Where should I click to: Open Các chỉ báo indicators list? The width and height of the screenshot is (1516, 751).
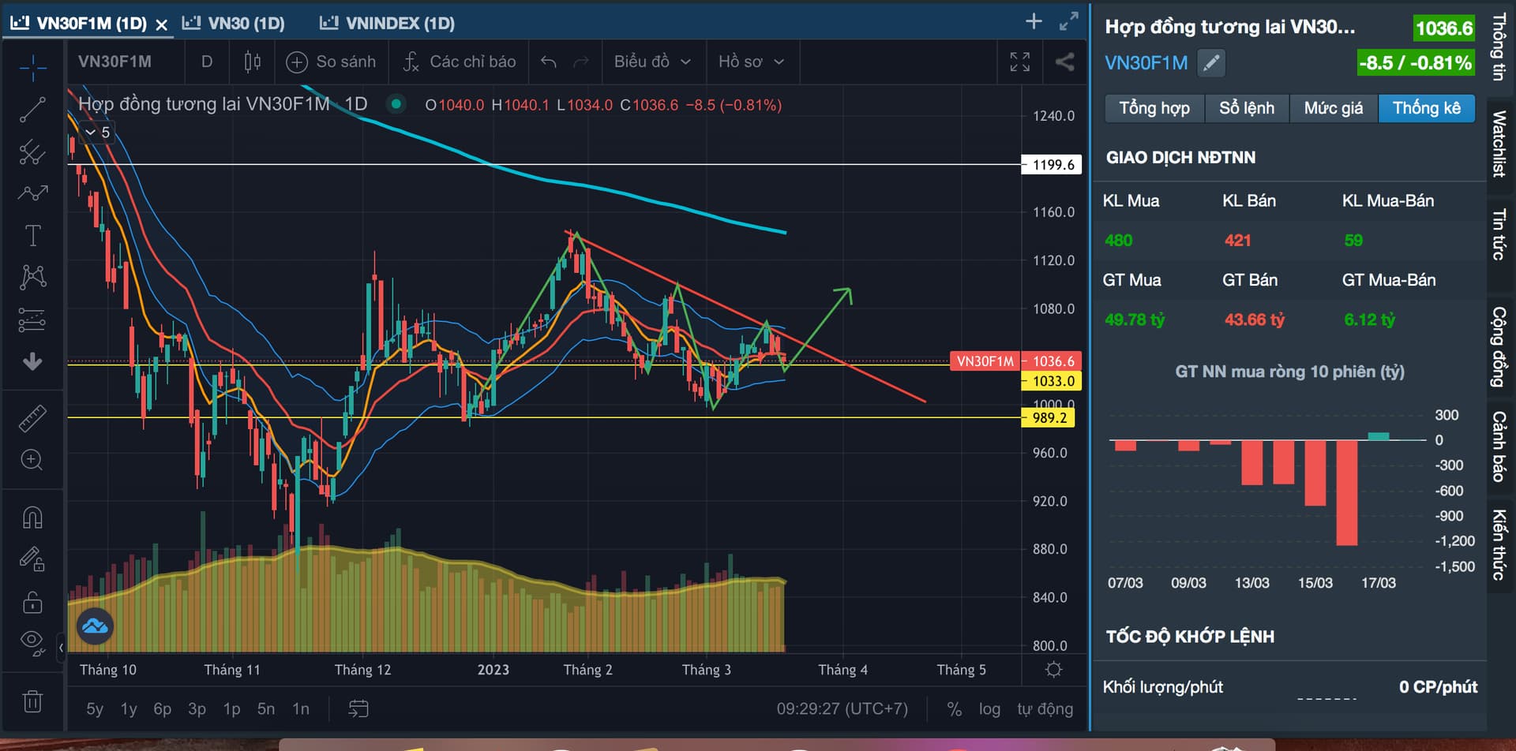pos(459,62)
